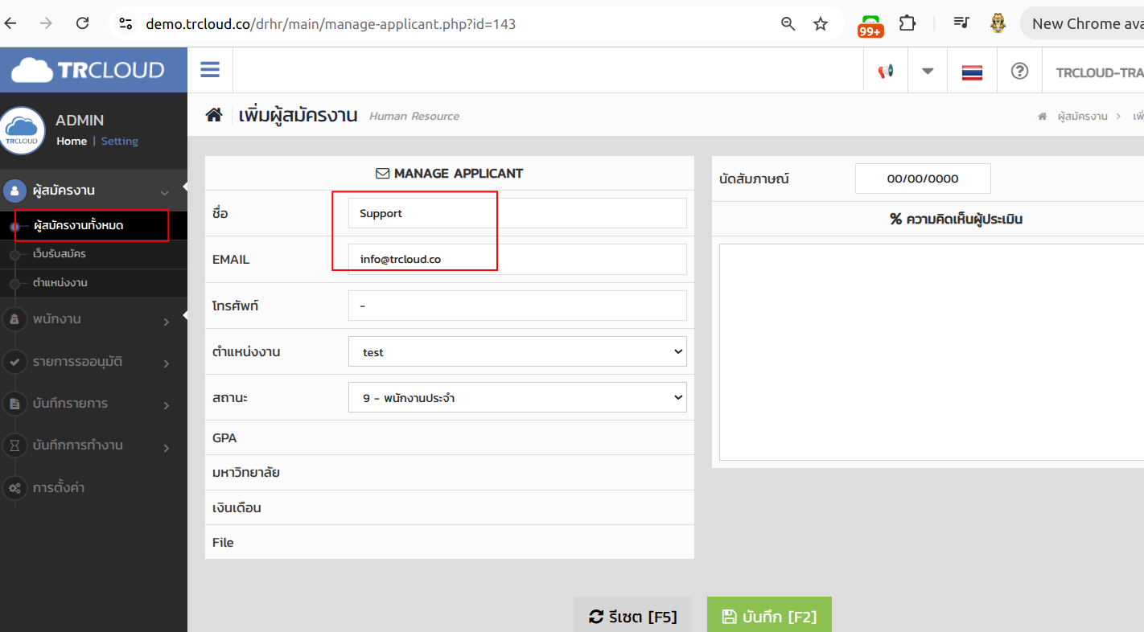Open การตั้งค่า settings menu item

point(58,488)
